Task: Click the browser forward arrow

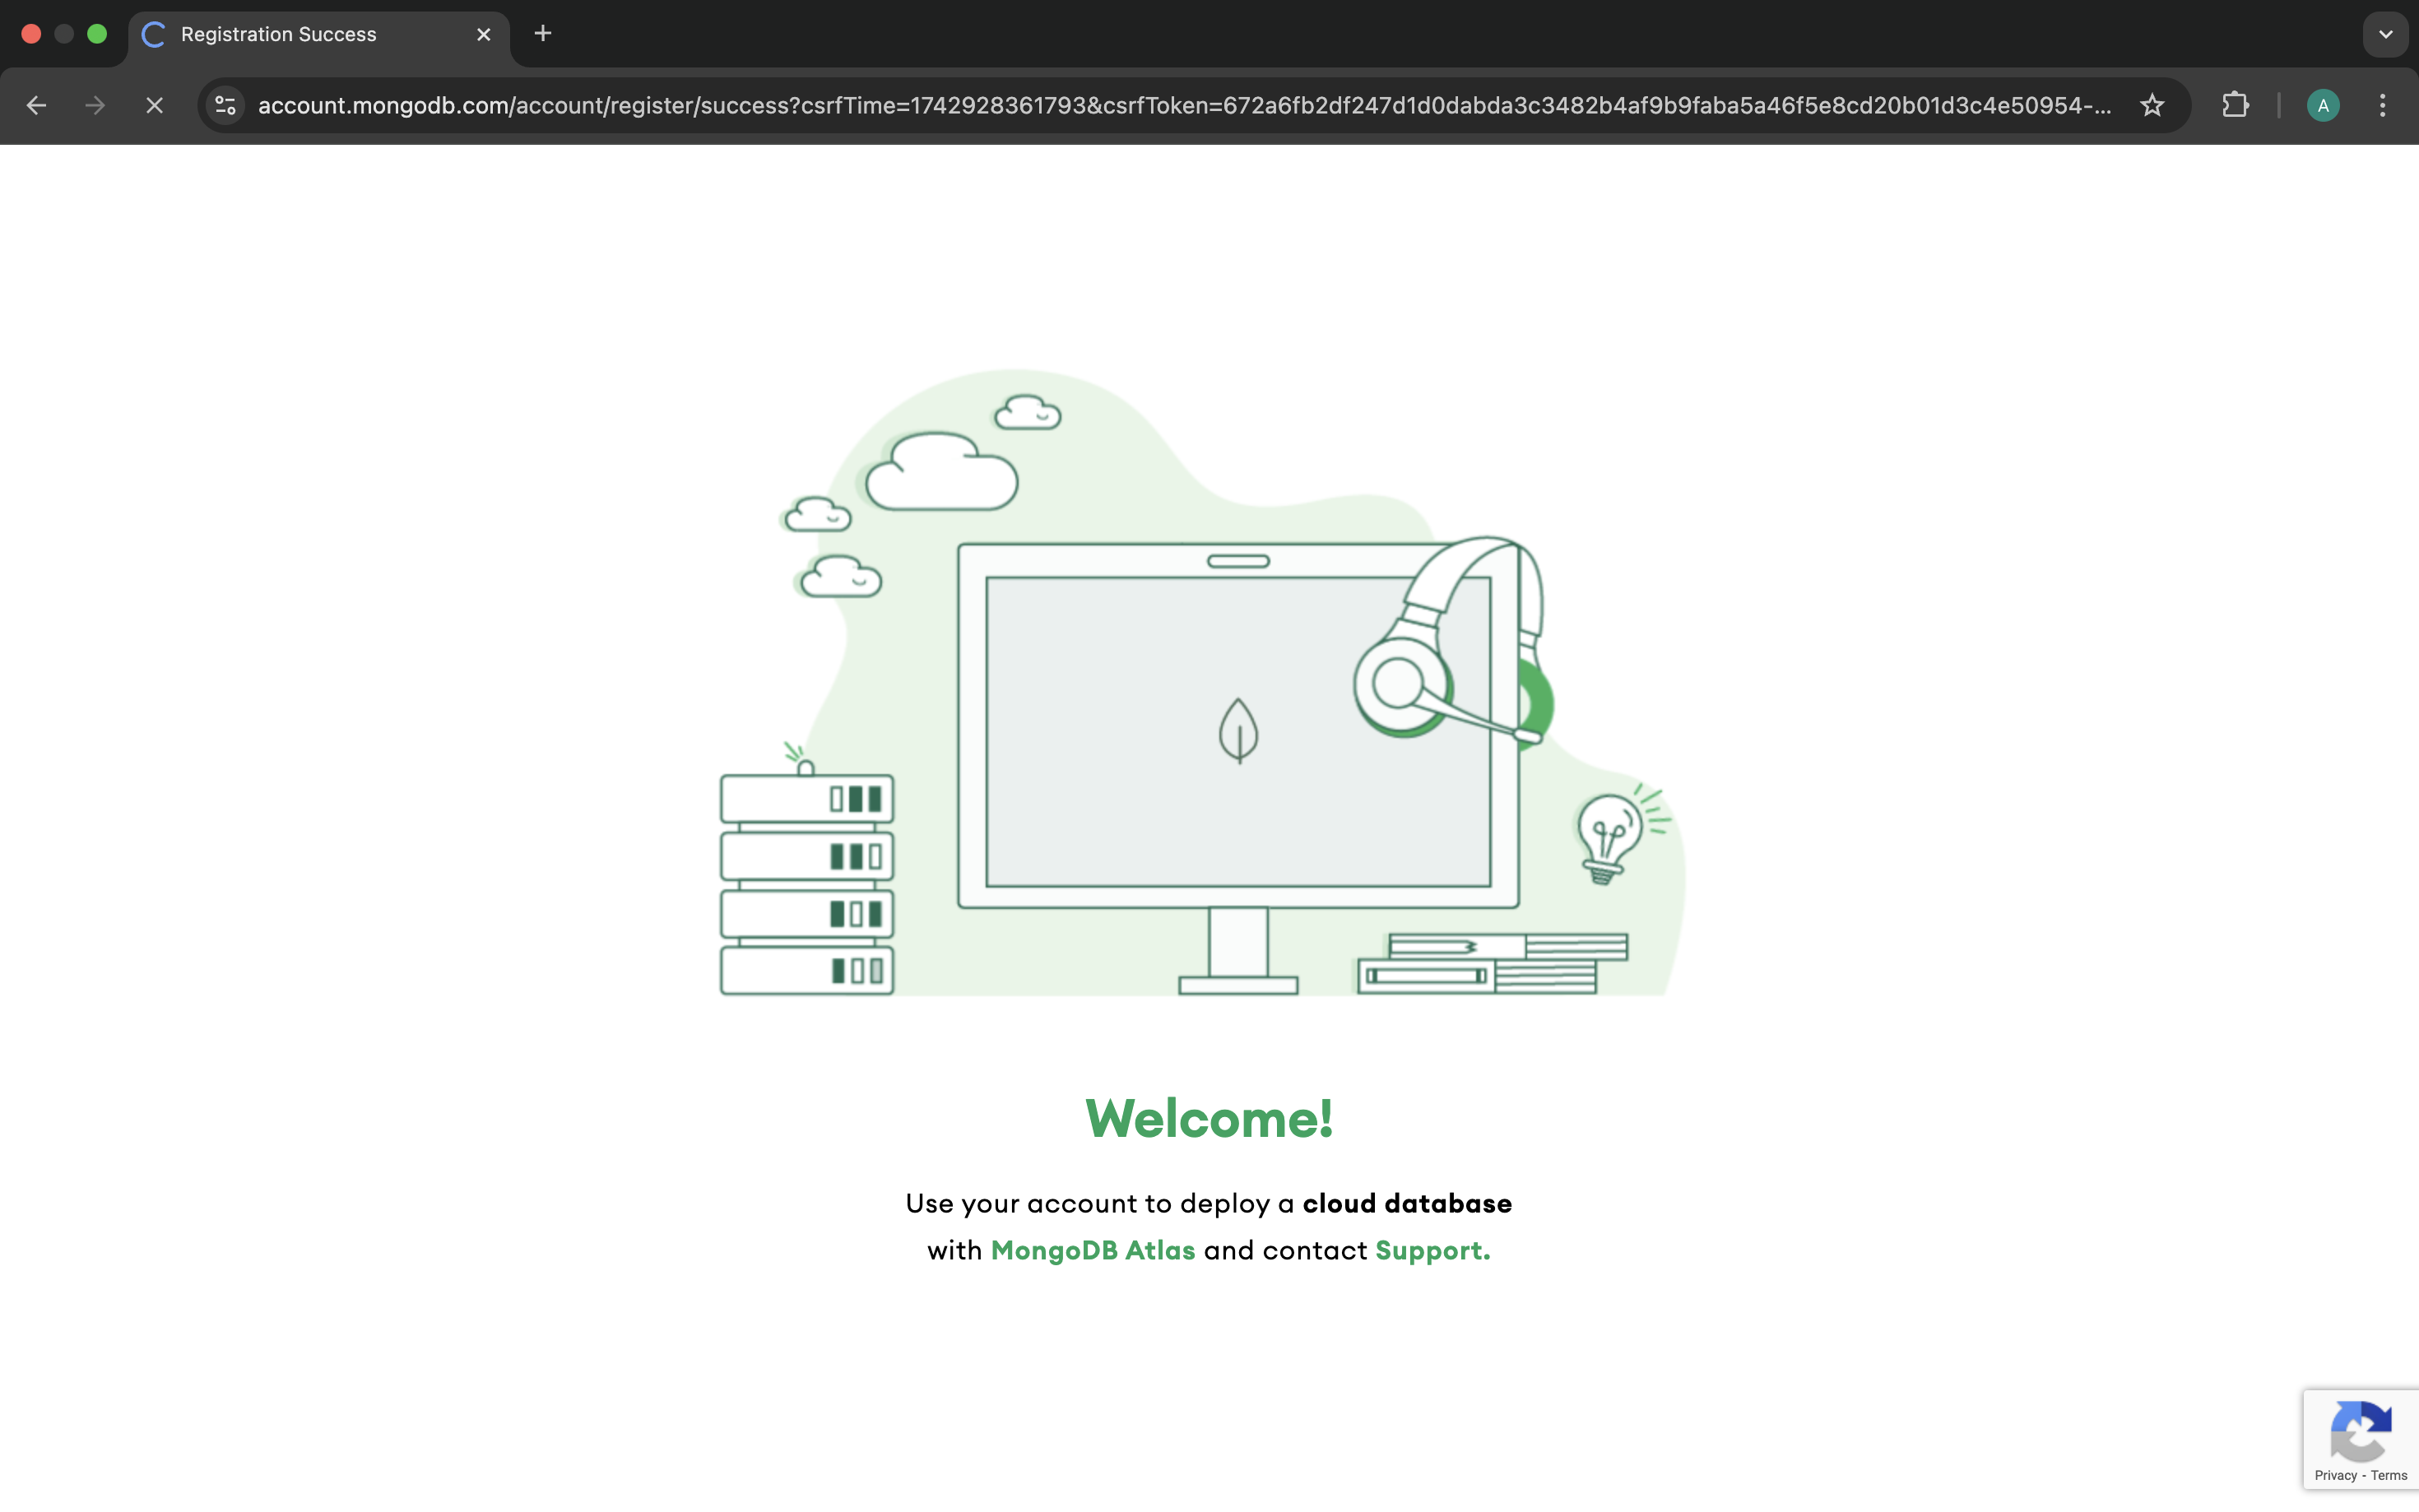Action: (95, 105)
